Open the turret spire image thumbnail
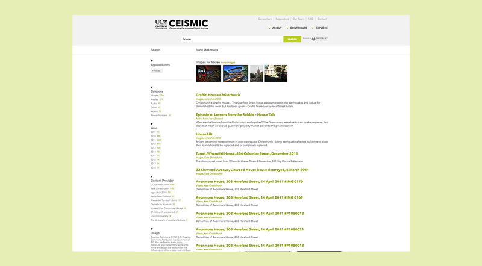482x266 pixels. click(257, 73)
